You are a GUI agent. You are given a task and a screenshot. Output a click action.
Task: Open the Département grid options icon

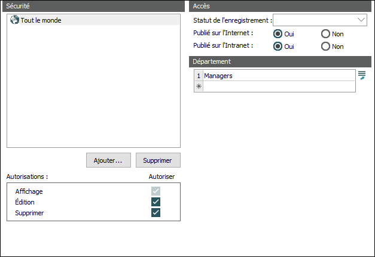point(361,75)
